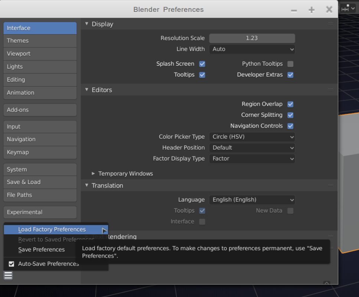Screen dimensions: 359x297
Task: Open the Editing section
Action: pos(40,80)
